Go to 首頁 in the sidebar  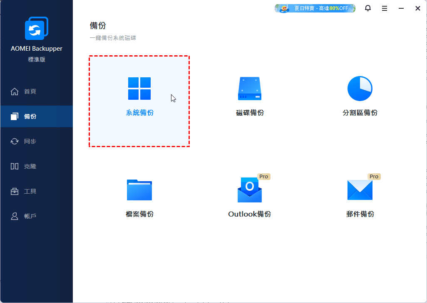37,91
